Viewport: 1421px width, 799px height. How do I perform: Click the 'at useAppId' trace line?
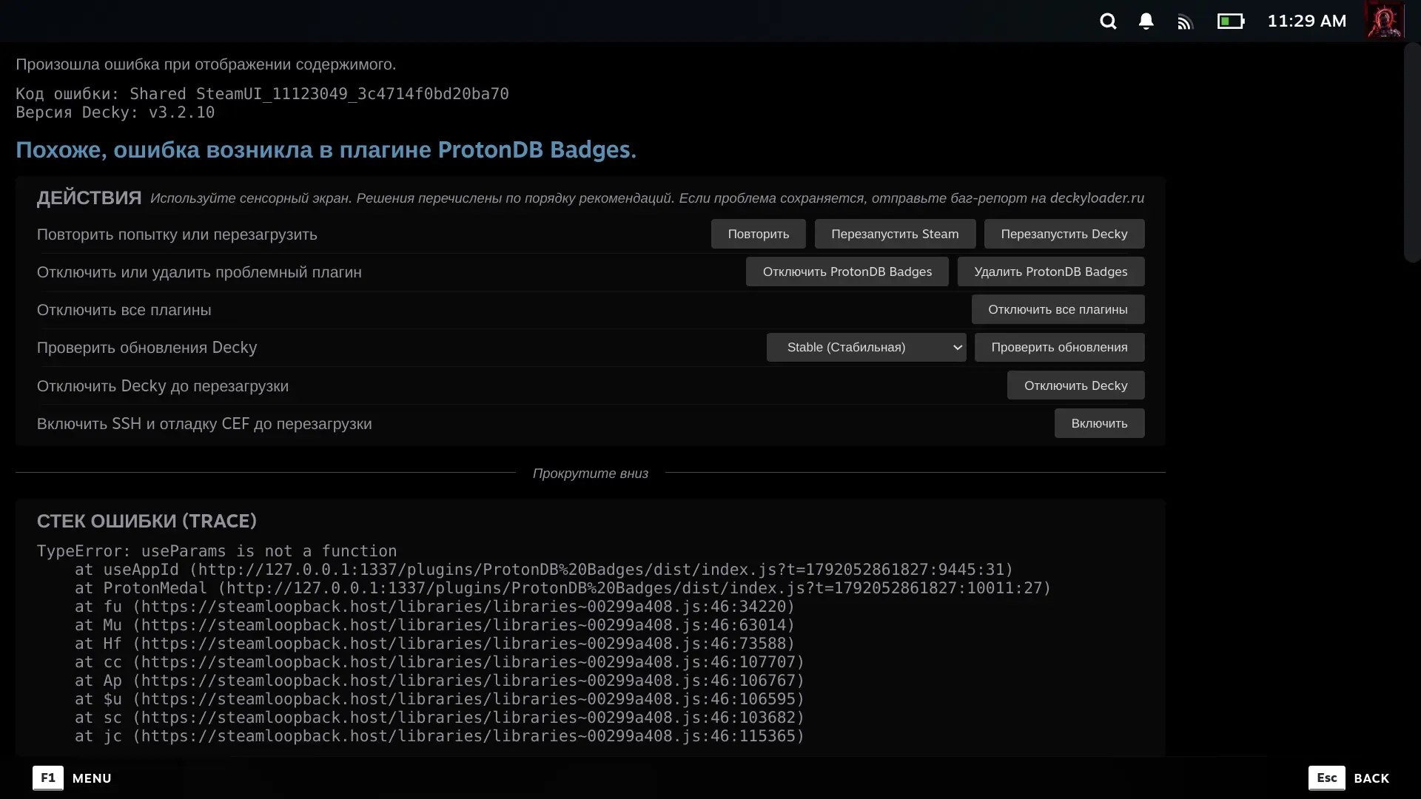pyautogui.click(x=543, y=570)
